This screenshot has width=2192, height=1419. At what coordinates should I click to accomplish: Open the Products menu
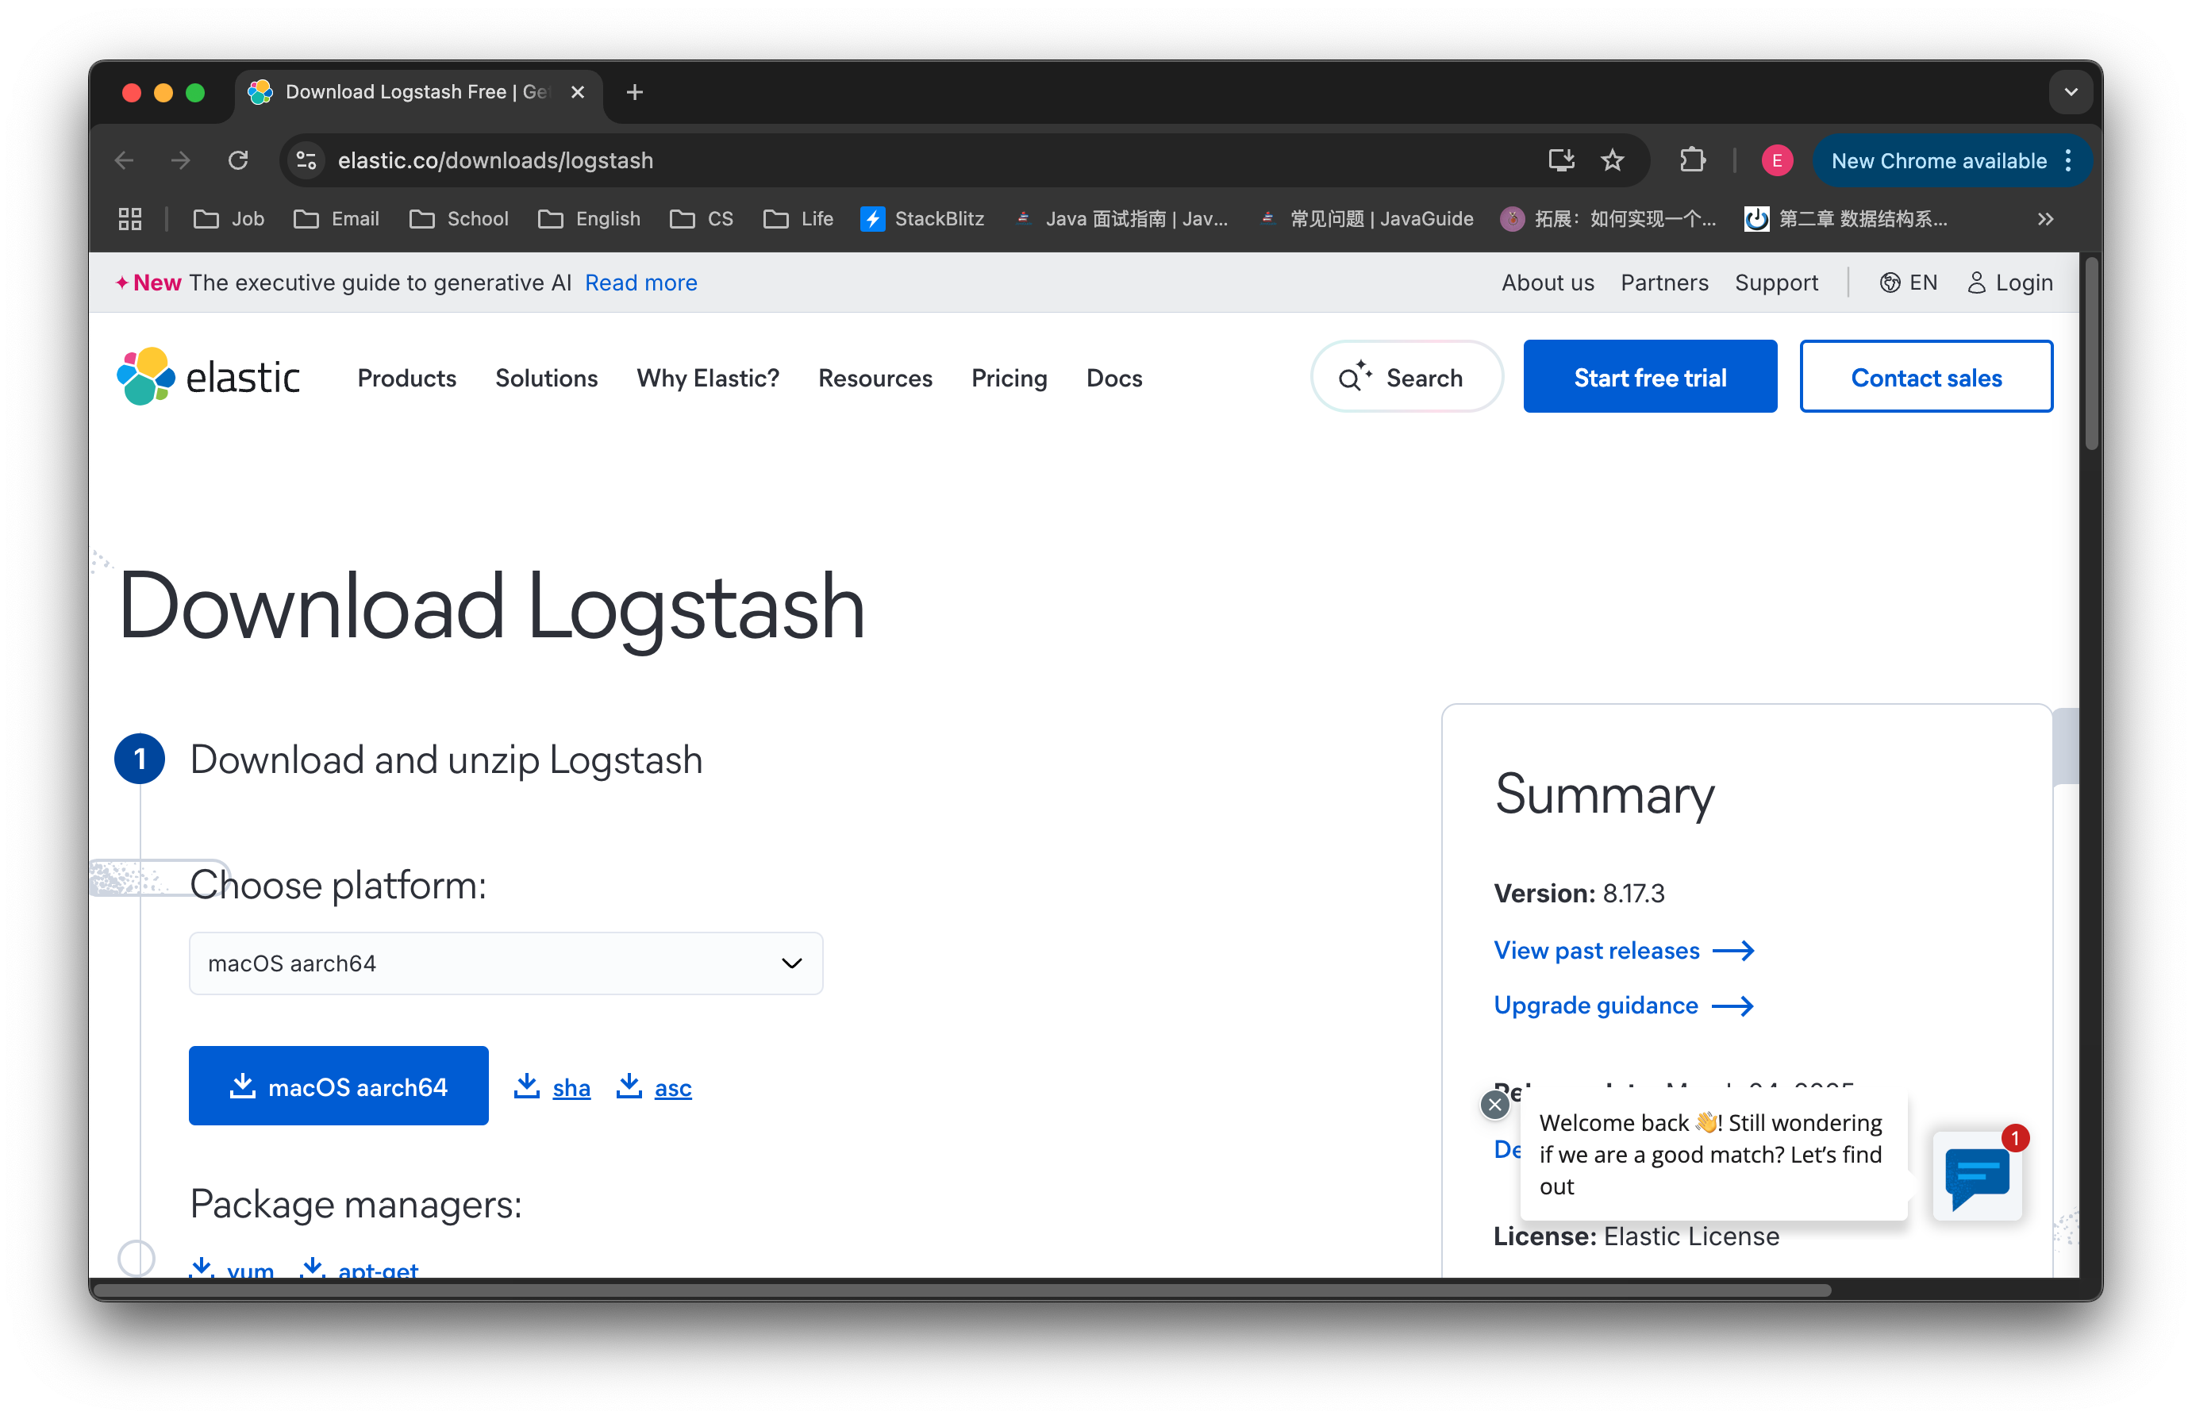[406, 378]
